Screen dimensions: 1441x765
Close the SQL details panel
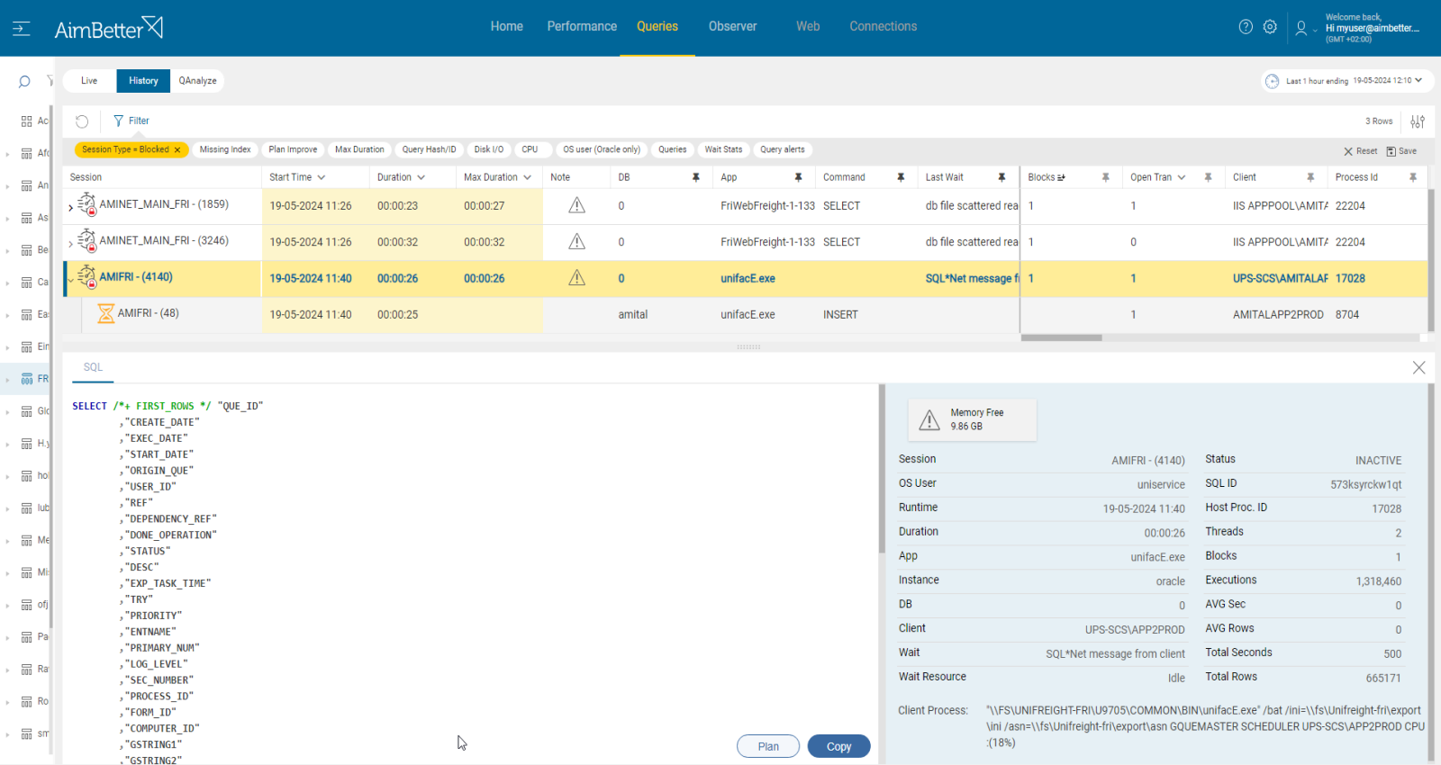coord(1418,367)
